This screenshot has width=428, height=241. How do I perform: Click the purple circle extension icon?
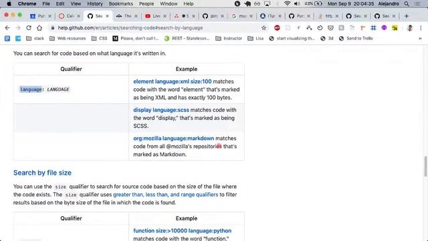click(384, 28)
